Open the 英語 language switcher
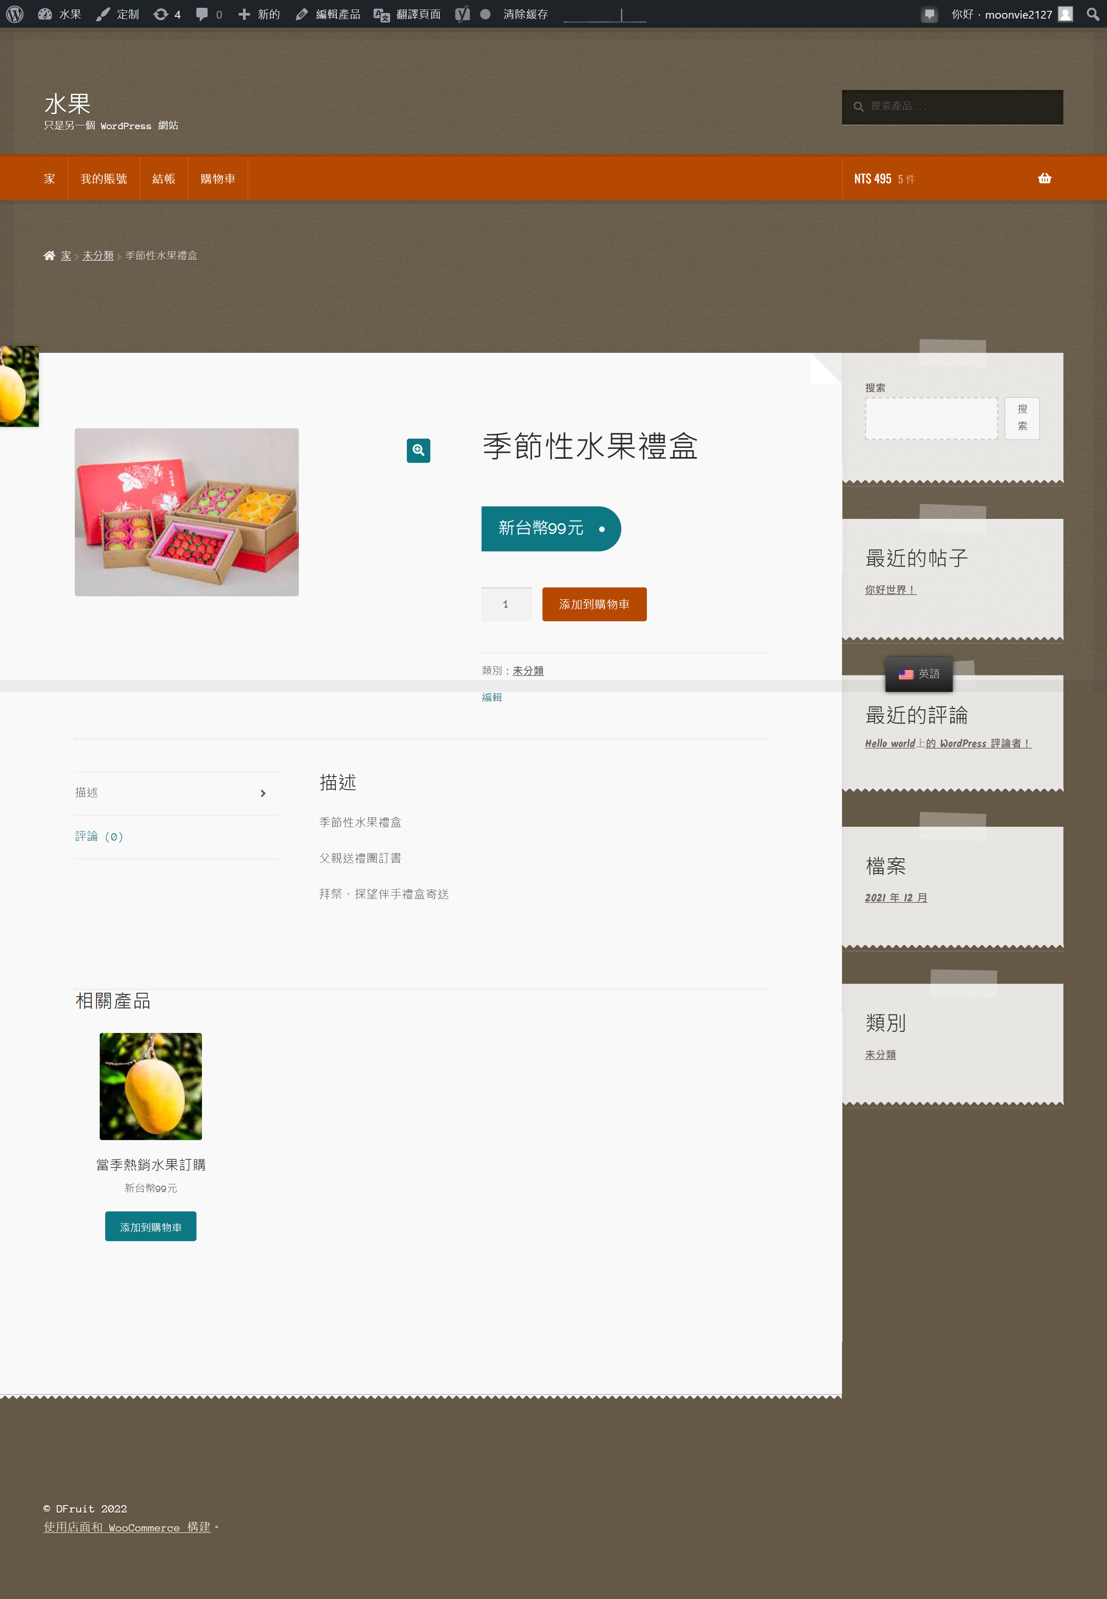 click(918, 674)
